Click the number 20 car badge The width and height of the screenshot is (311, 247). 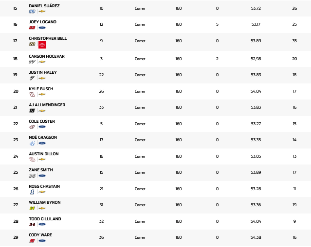[x=32, y=44]
